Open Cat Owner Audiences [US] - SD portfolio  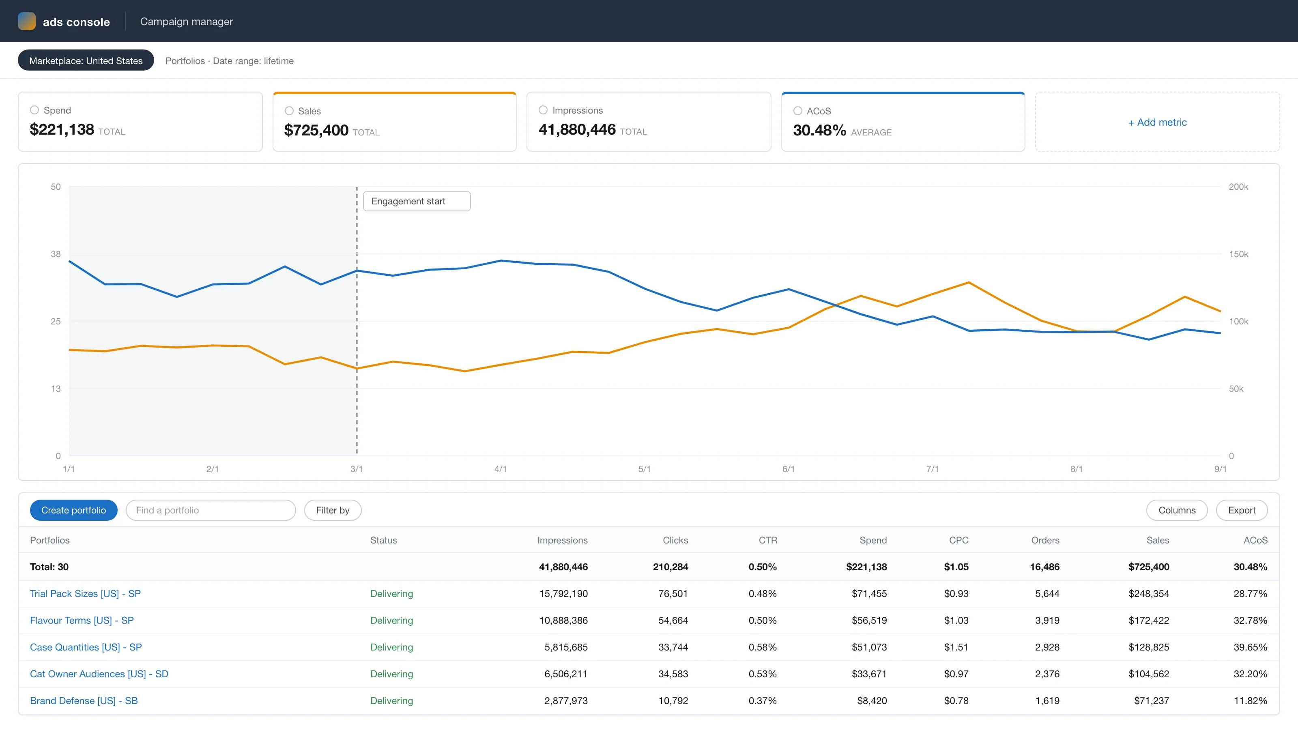click(99, 674)
